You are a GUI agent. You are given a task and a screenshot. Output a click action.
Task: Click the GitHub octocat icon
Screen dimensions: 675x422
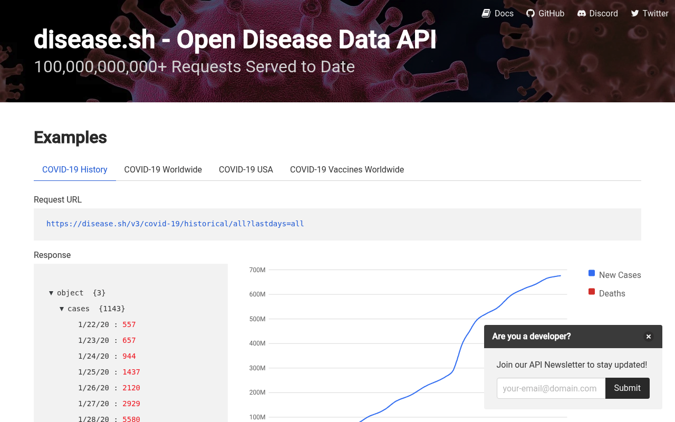coord(531,13)
